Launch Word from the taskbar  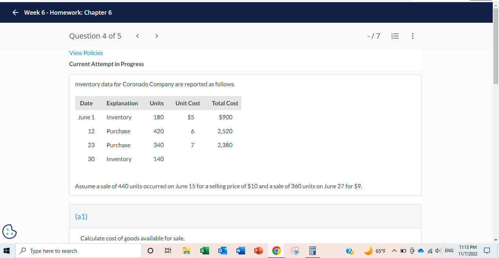[240, 251]
